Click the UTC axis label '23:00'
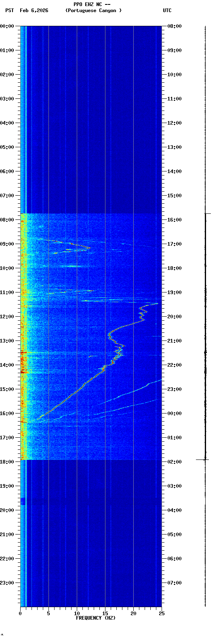The image size is (223, 639). (x=175, y=389)
